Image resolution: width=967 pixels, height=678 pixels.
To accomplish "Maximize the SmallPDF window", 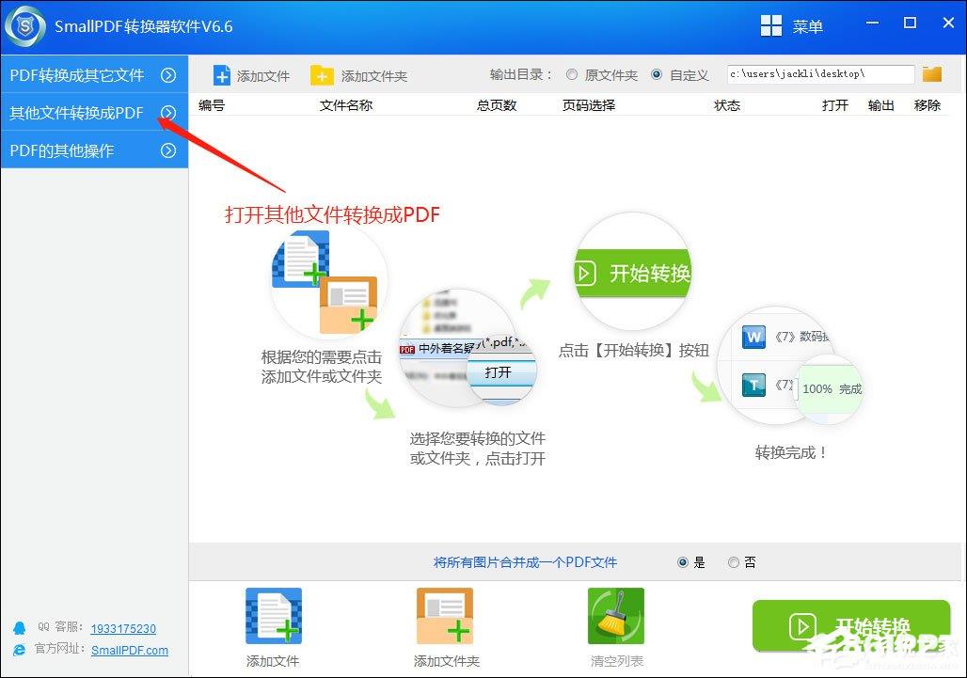I will tap(910, 23).
